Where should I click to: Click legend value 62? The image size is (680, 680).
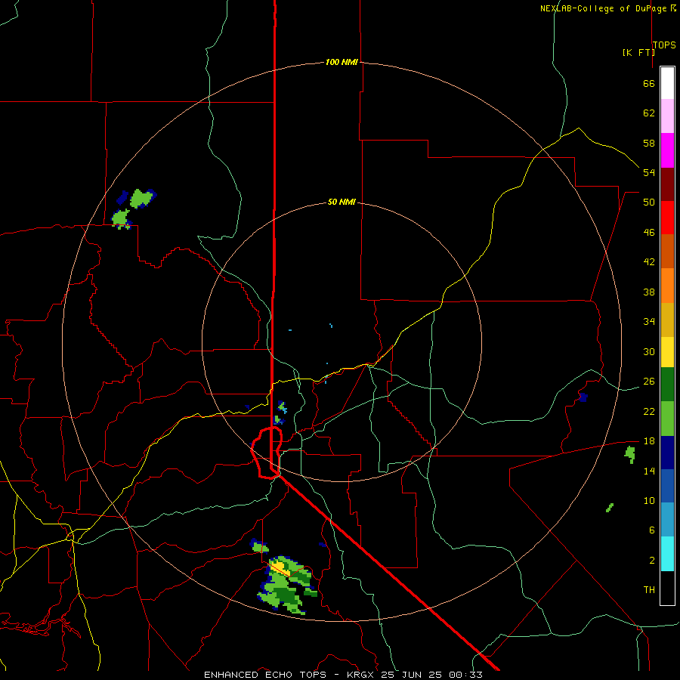click(x=649, y=113)
